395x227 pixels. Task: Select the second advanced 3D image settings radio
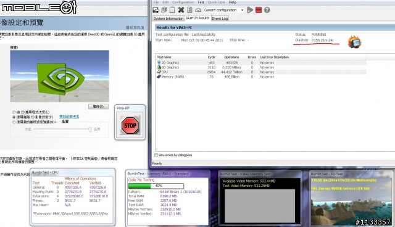click(x=14, y=117)
